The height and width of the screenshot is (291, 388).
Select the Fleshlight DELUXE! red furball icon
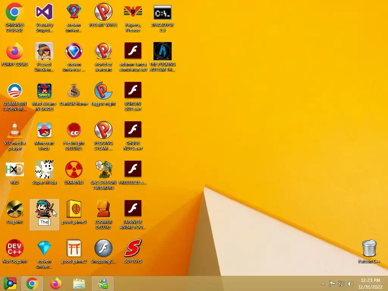[x=74, y=130]
